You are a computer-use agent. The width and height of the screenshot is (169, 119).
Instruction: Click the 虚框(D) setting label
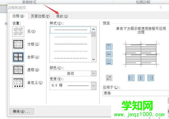click(x=33, y=70)
